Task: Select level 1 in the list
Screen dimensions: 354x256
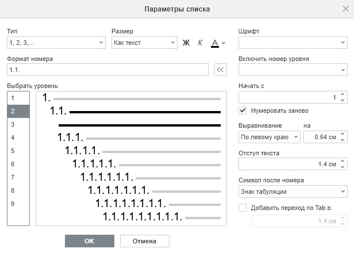Action: click(18, 98)
